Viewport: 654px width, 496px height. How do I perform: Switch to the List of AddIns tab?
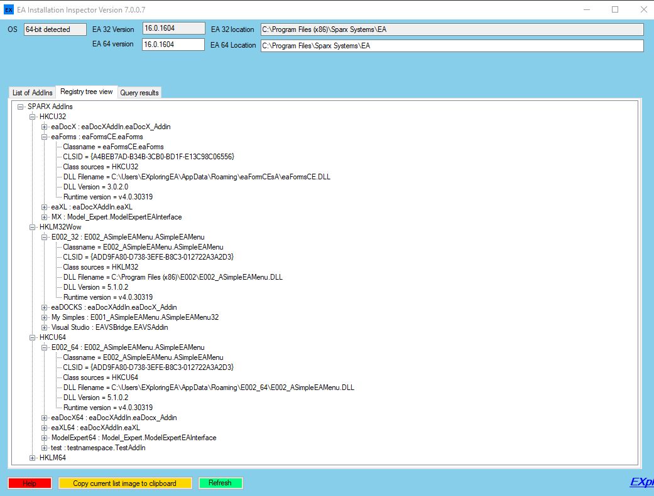[33, 93]
